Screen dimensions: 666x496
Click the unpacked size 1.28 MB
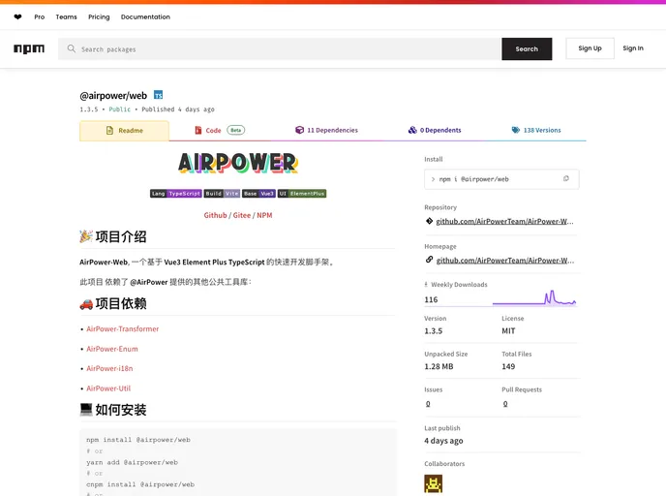[x=439, y=366]
